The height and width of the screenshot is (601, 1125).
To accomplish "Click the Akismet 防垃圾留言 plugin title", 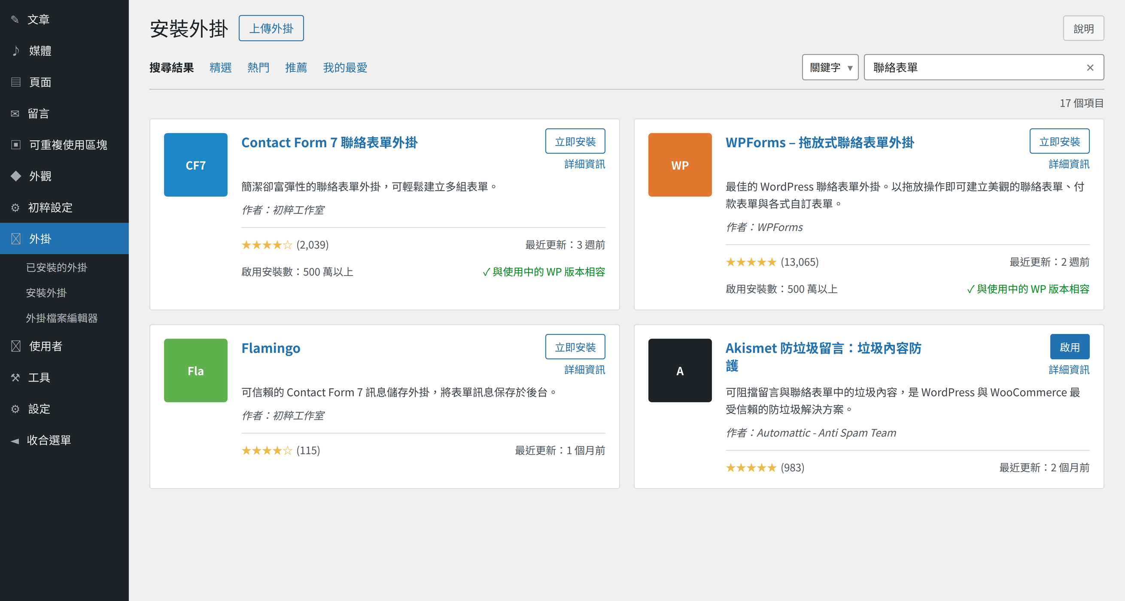I will tap(824, 356).
